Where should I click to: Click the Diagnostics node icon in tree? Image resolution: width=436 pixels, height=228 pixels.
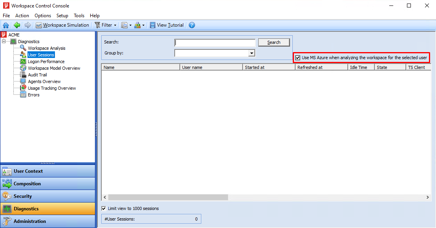tap(13, 42)
